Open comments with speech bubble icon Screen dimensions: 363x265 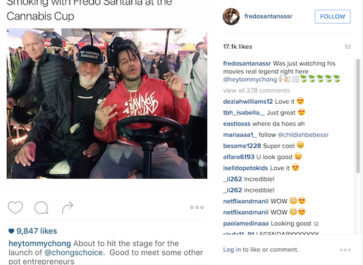point(41,207)
